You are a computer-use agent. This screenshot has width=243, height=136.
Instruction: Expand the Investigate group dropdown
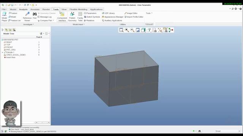point(28,24)
